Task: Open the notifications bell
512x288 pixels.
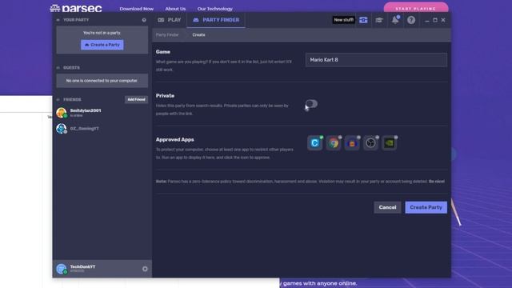Action: pos(395,19)
